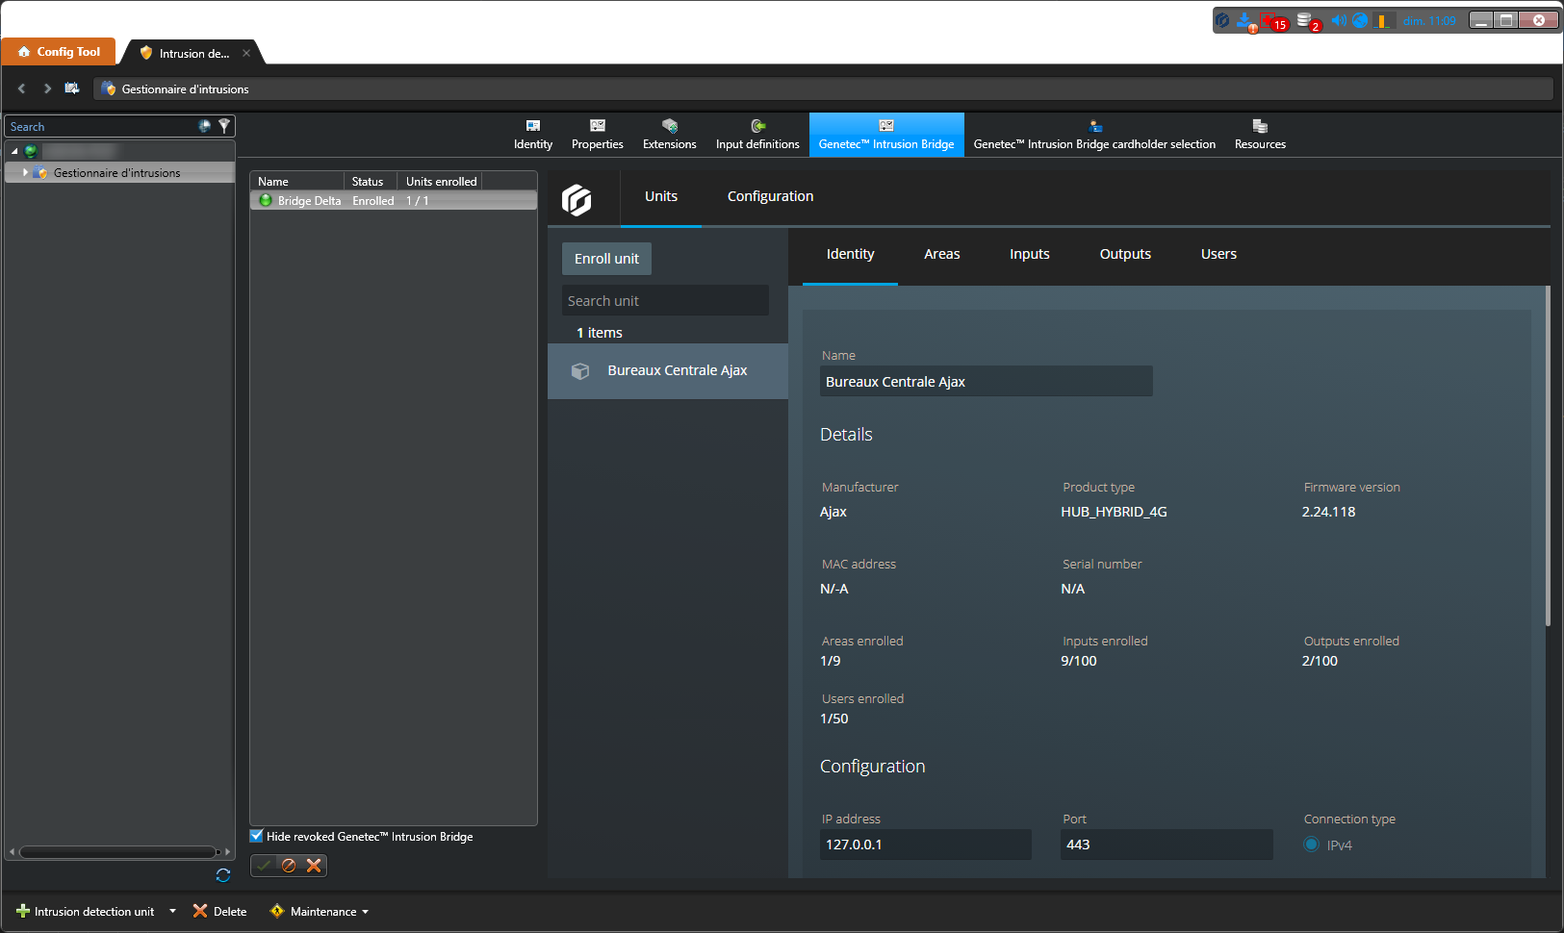The width and height of the screenshot is (1564, 933).
Task: Go back with the left arrow icon
Action: point(21,88)
